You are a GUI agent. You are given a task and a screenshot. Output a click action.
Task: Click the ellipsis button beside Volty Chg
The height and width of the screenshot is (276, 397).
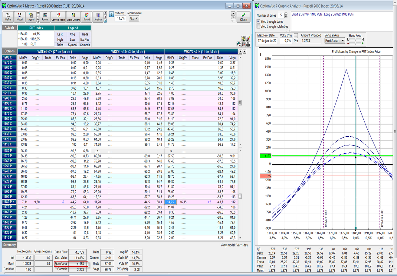(296, 36)
